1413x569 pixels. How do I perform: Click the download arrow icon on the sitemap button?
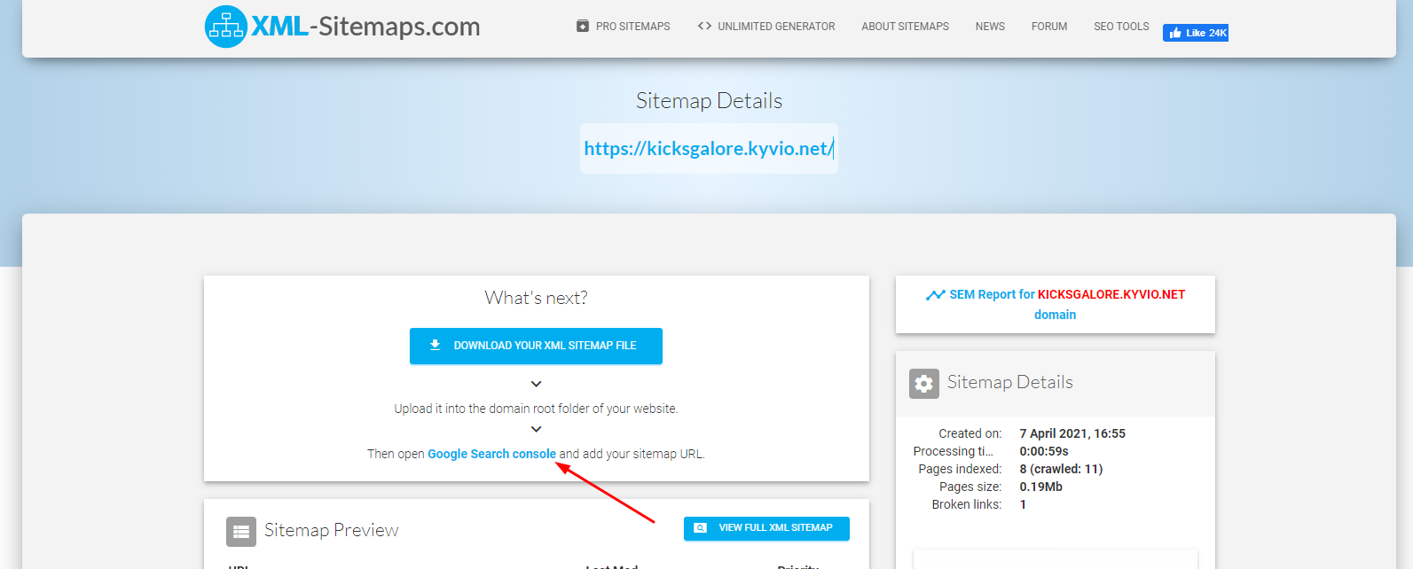point(435,346)
